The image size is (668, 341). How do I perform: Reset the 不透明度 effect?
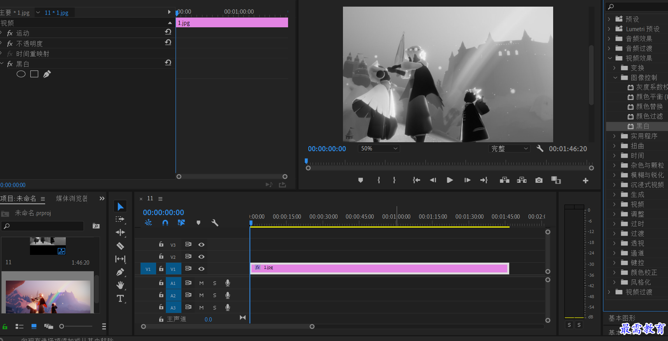[x=168, y=42]
